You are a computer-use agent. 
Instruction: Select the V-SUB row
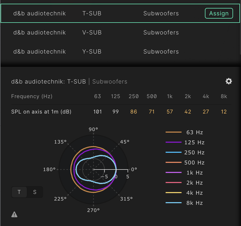click(x=120, y=32)
